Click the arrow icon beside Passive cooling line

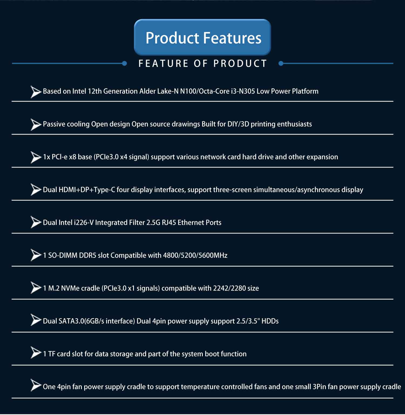click(x=35, y=125)
